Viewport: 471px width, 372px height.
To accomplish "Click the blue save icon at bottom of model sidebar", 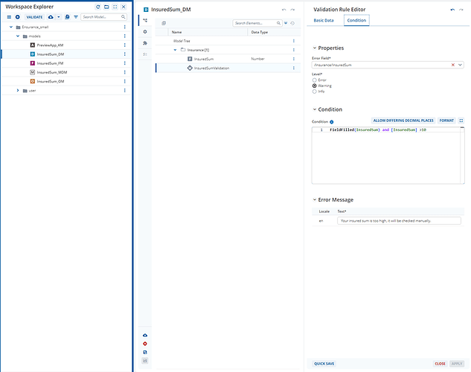I will (x=145, y=352).
